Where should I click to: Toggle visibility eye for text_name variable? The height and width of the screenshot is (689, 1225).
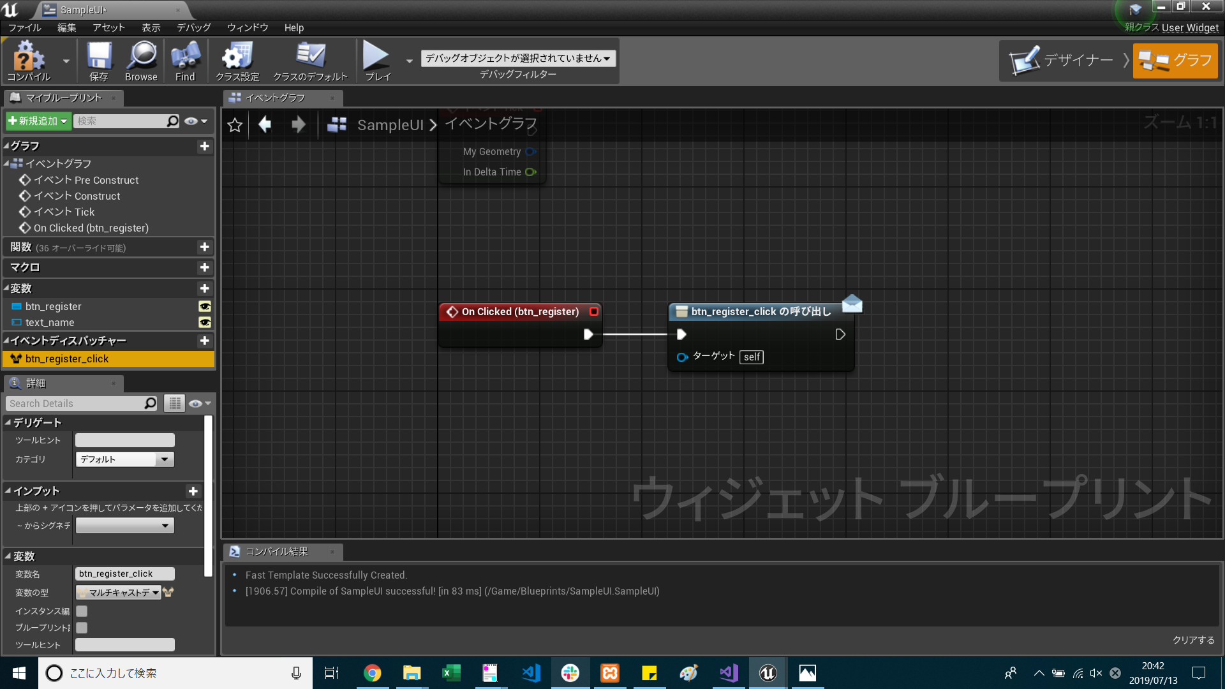pyautogui.click(x=205, y=323)
